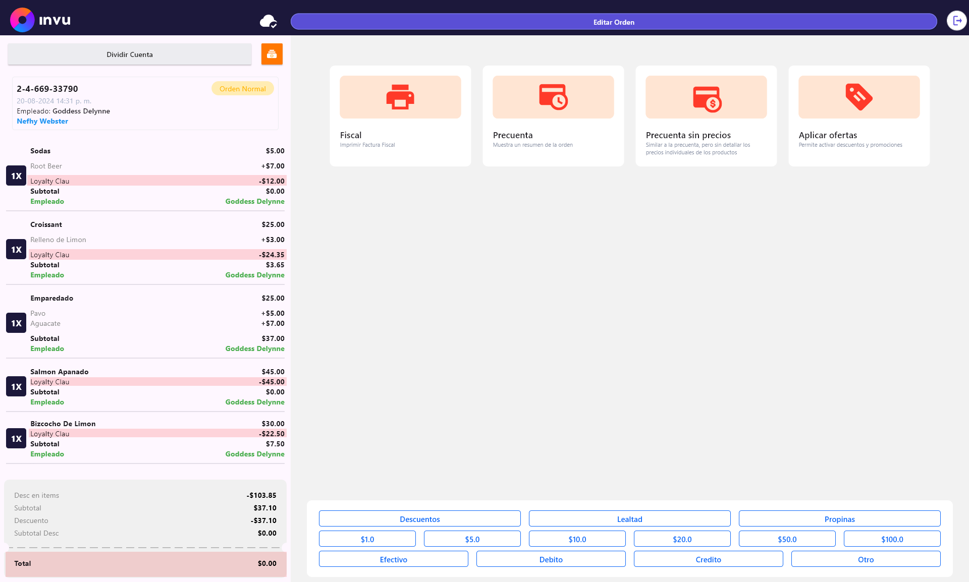This screenshot has height=582, width=969.
Task: Select Precuenta sin precios dollar icon
Action: pos(707,98)
